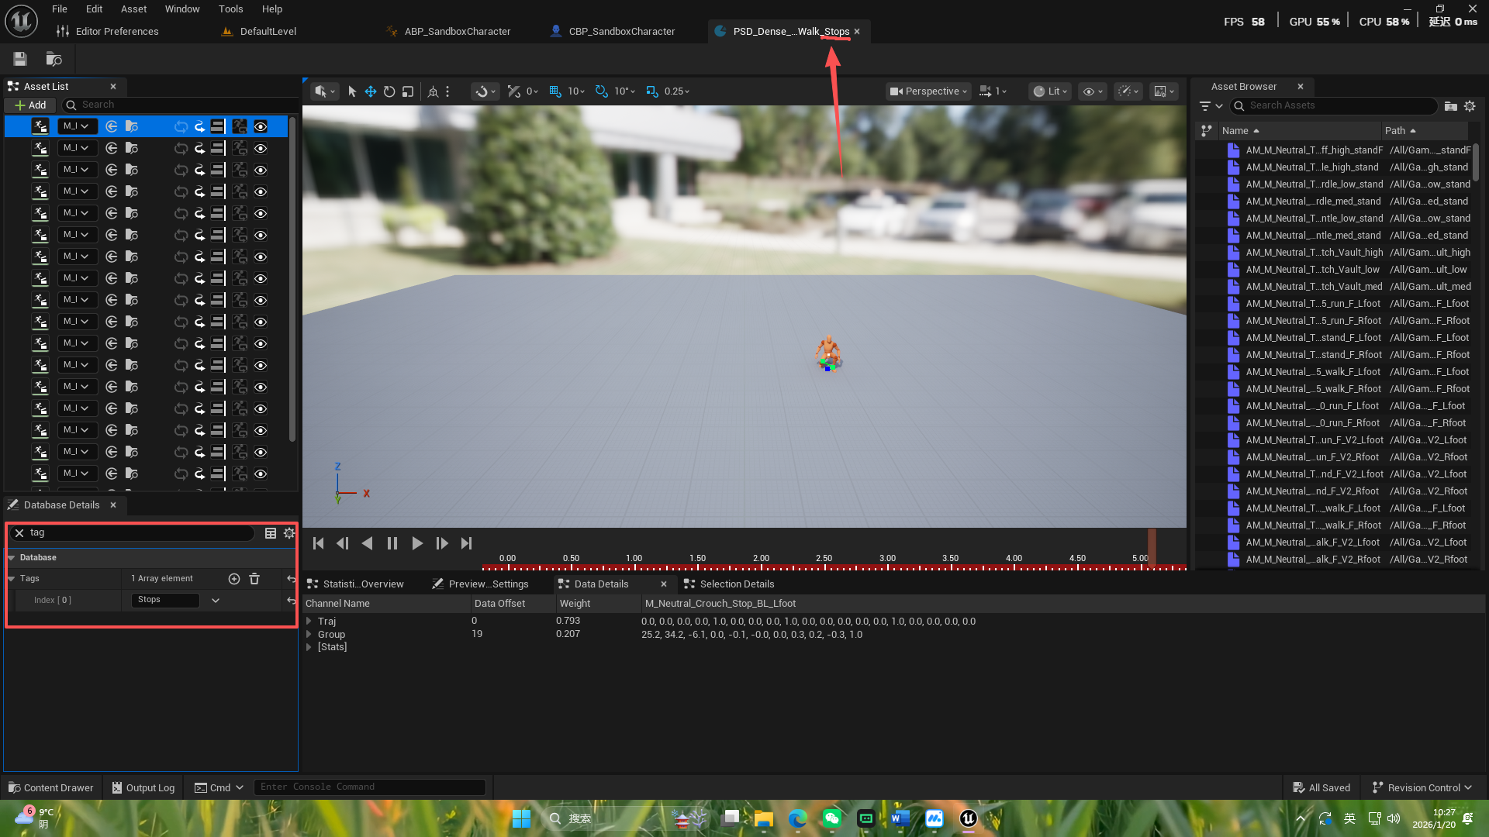Click the pause playback button
Image resolution: width=1489 pixels, height=837 pixels.
pyautogui.click(x=392, y=543)
